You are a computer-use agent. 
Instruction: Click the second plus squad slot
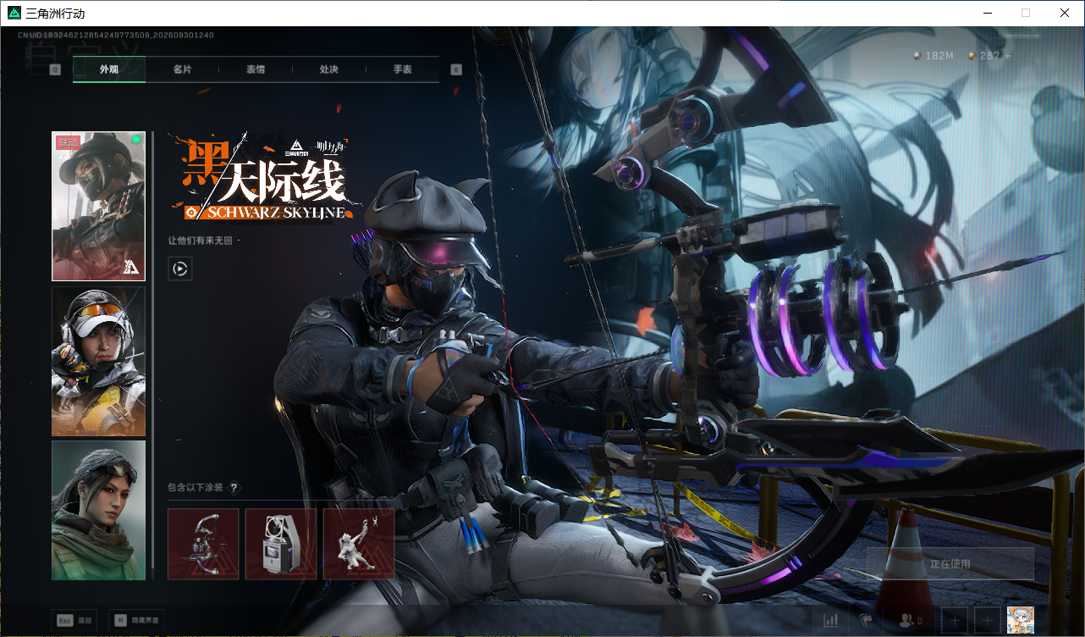coord(988,620)
